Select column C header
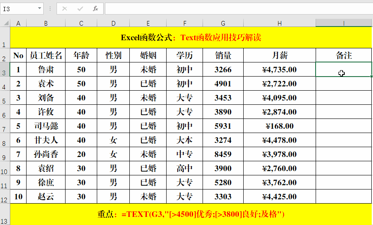This screenshot has height=225, width=373. click(x=81, y=23)
